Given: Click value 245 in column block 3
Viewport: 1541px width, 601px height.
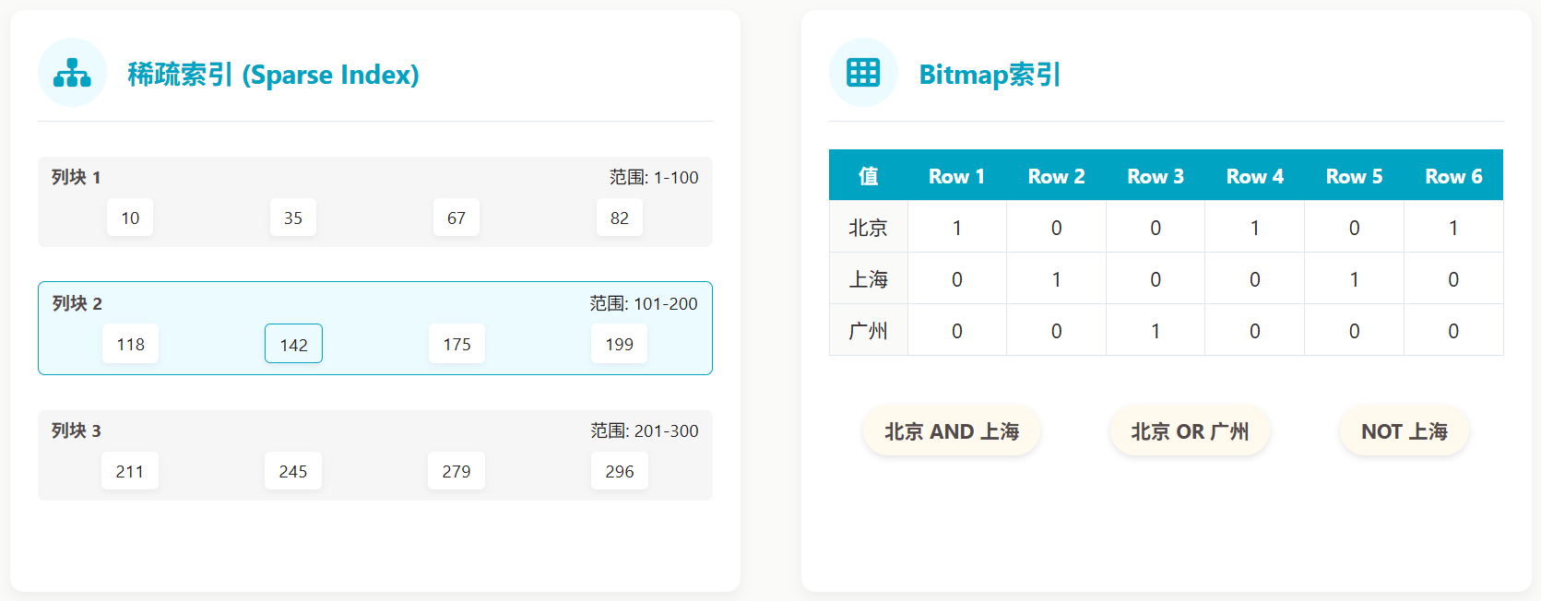Looking at the screenshot, I should point(293,471).
